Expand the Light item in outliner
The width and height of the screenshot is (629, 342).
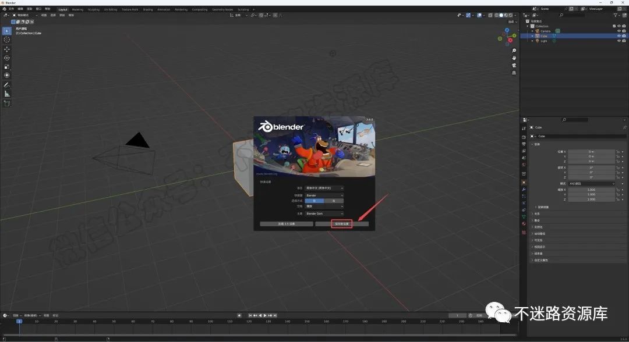coord(532,41)
